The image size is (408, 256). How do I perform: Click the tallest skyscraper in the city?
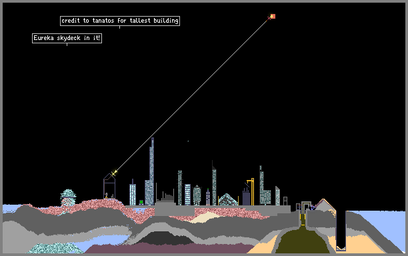(150, 172)
